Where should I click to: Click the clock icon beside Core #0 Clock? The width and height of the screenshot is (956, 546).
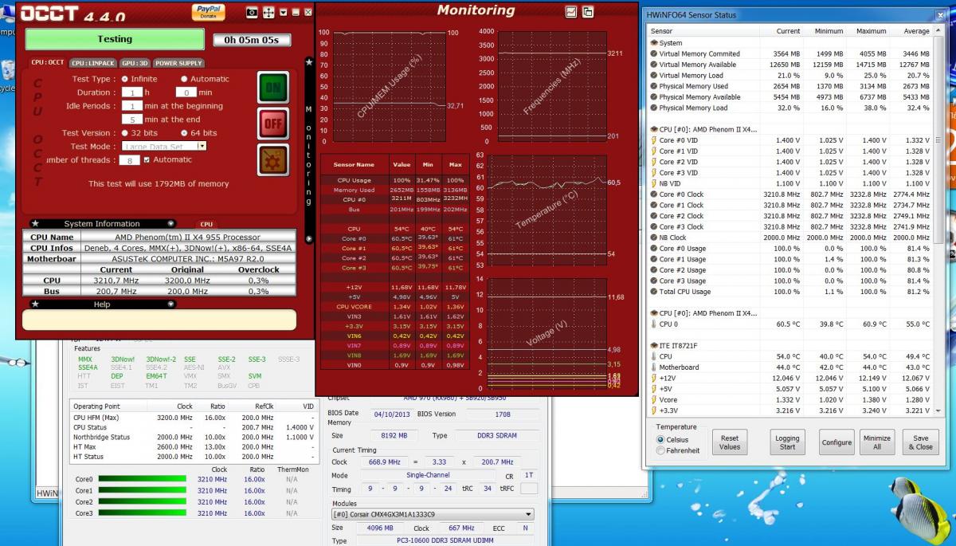click(x=653, y=194)
